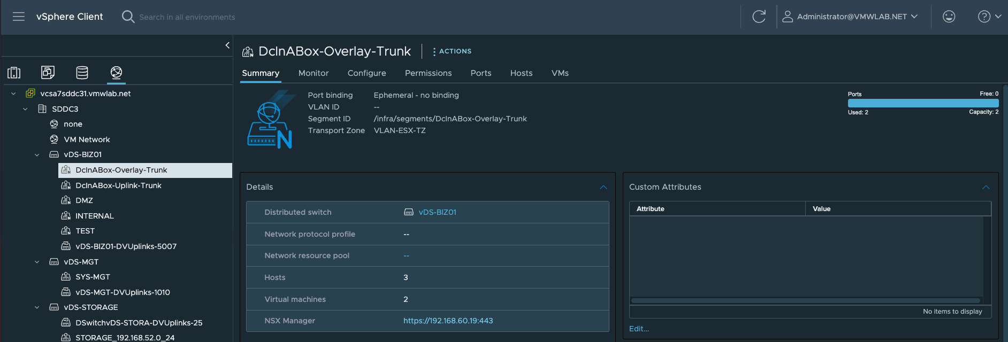Click the search magnifier icon

tap(128, 17)
